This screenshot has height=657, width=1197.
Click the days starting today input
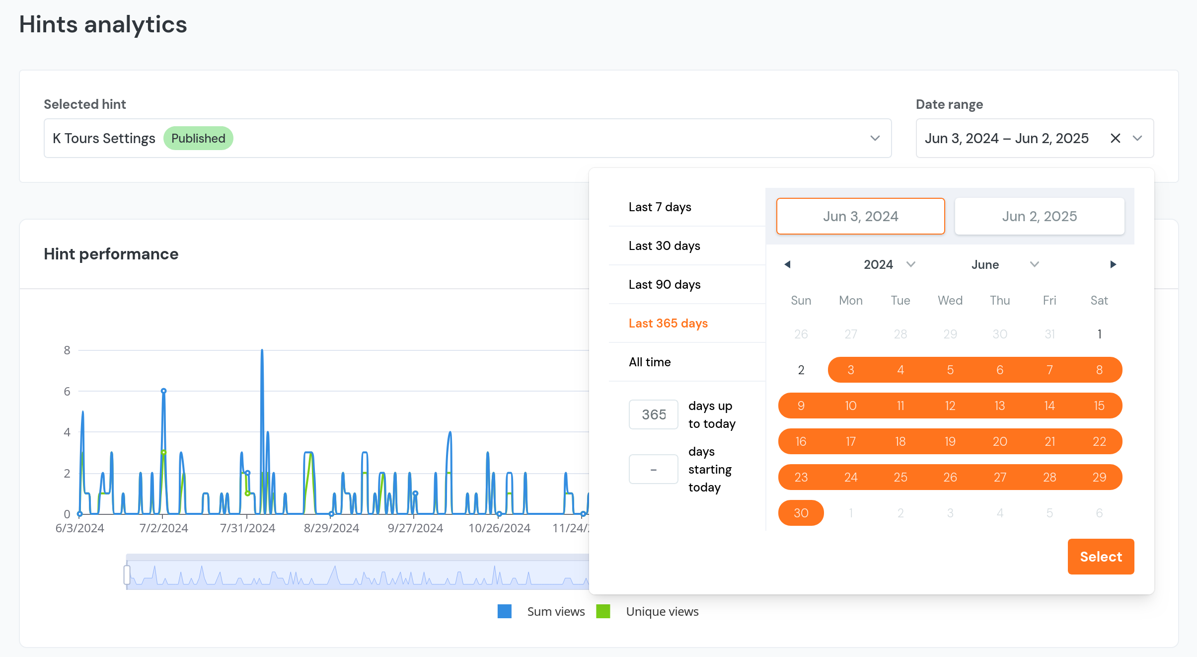pos(653,469)
